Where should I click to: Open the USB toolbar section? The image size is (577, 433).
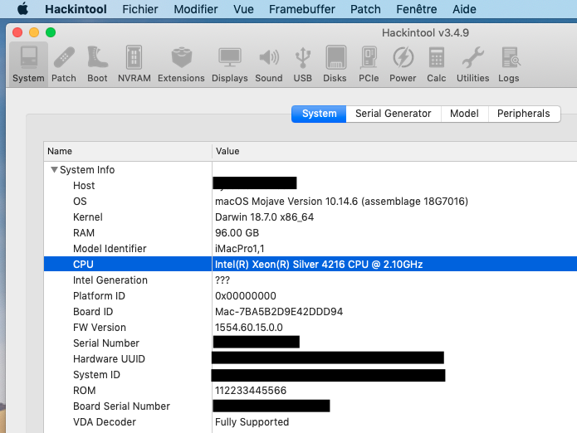302,65
